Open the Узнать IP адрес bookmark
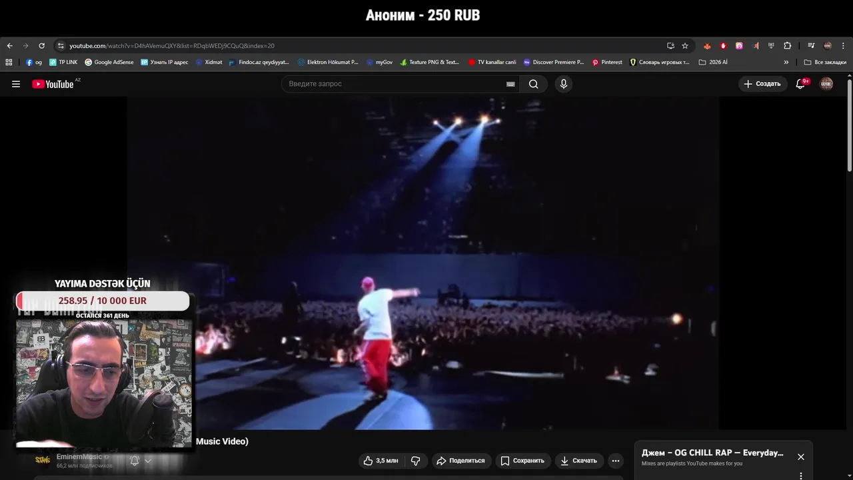853x480 pixels. [x=165, y=62]
